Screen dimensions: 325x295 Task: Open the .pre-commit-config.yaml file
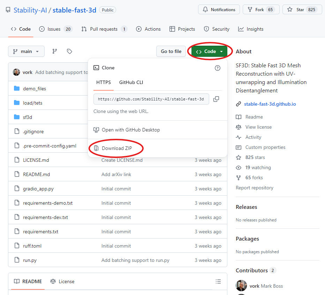50,146
